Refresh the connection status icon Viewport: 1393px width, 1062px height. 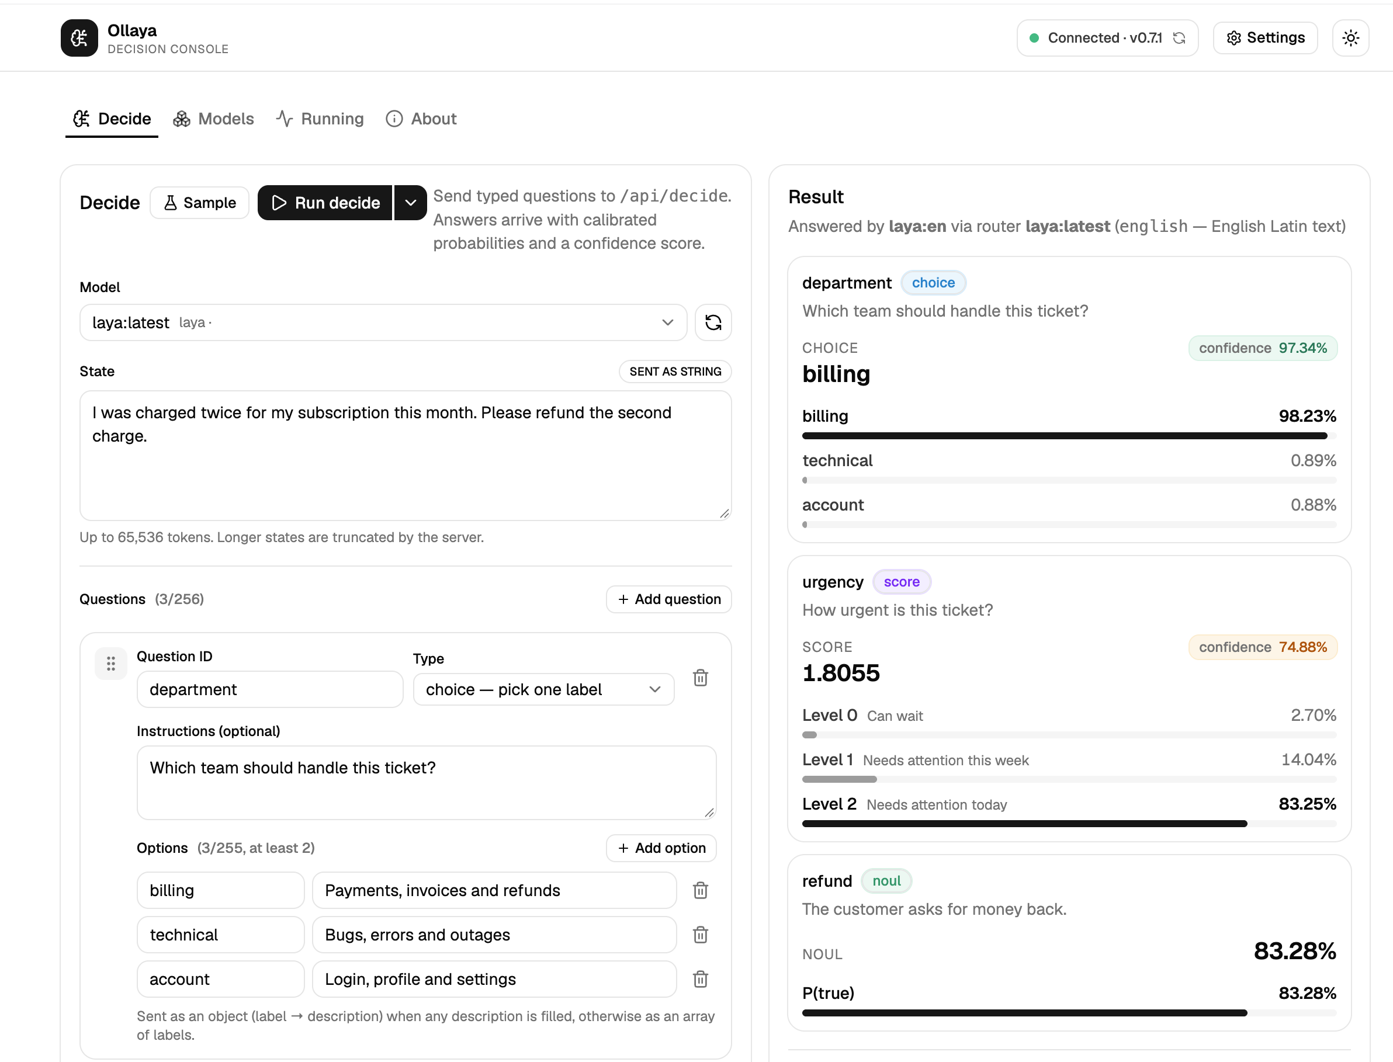pos(1179,38)
